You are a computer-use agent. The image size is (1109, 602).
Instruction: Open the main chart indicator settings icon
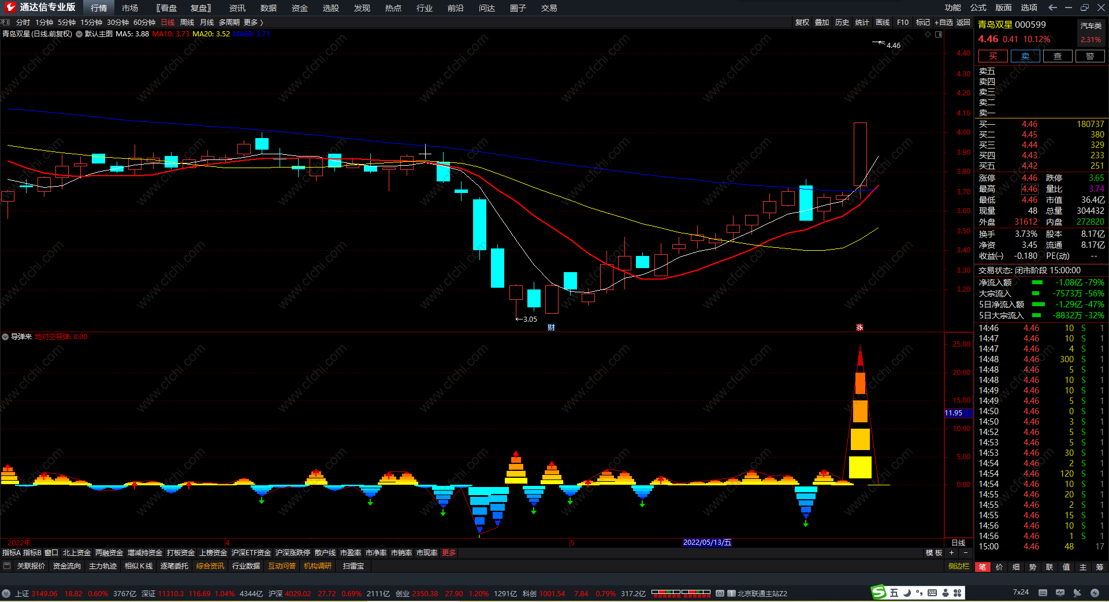pos(79,34)
